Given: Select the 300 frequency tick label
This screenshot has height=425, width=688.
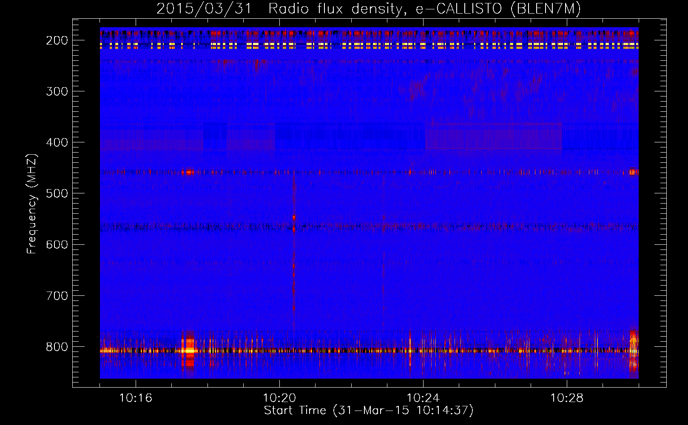Looking at the screenshot, I should [57, 91].
